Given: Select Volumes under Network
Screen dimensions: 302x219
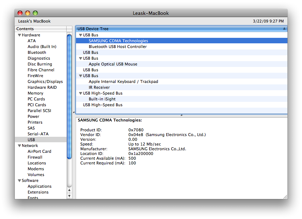Looking at the screenshot, I should coord(36,175).
